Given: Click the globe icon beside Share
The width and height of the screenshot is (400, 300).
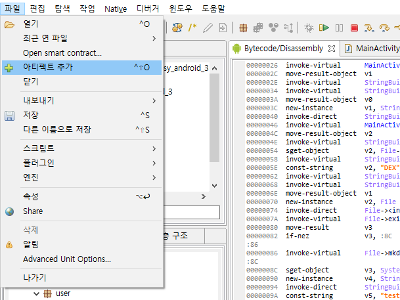Looking at the screenshot, I should [9, 211].
